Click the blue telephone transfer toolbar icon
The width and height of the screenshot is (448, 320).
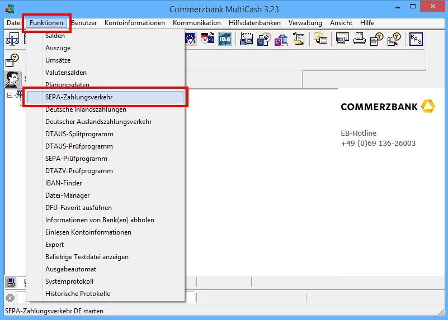(x=263, y=39)
